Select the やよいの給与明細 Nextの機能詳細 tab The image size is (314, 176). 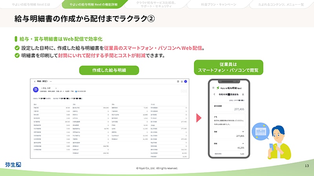[93, 4]
